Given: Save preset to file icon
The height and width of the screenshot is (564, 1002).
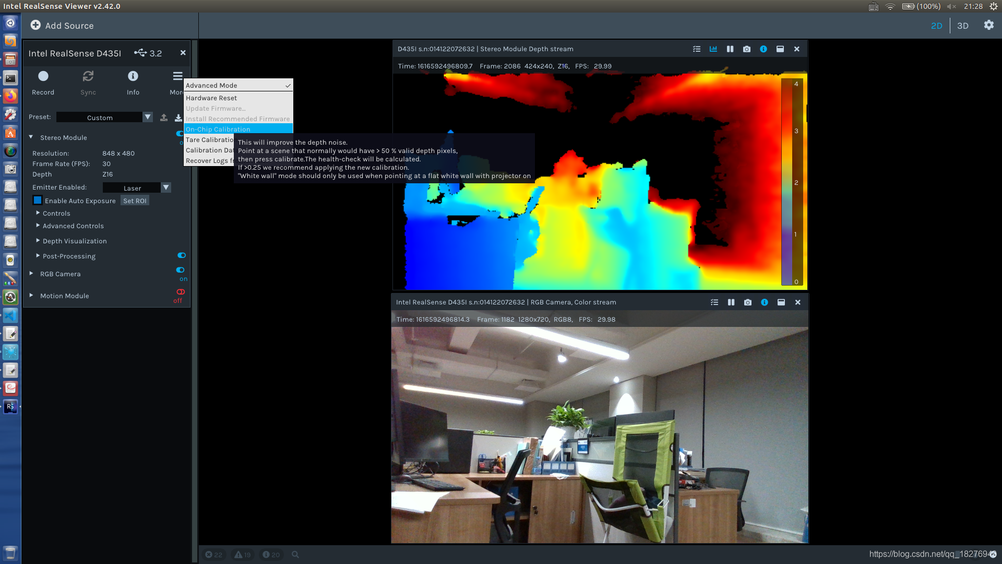Looking at the screenshot, I should (x=178, y=118).
